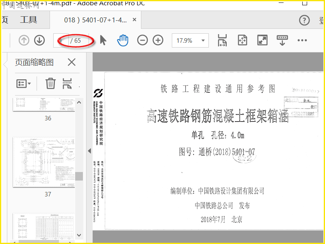Zoom in with the plus button
The width and height of the screenshot is (325, 244).
click(158, 40)
